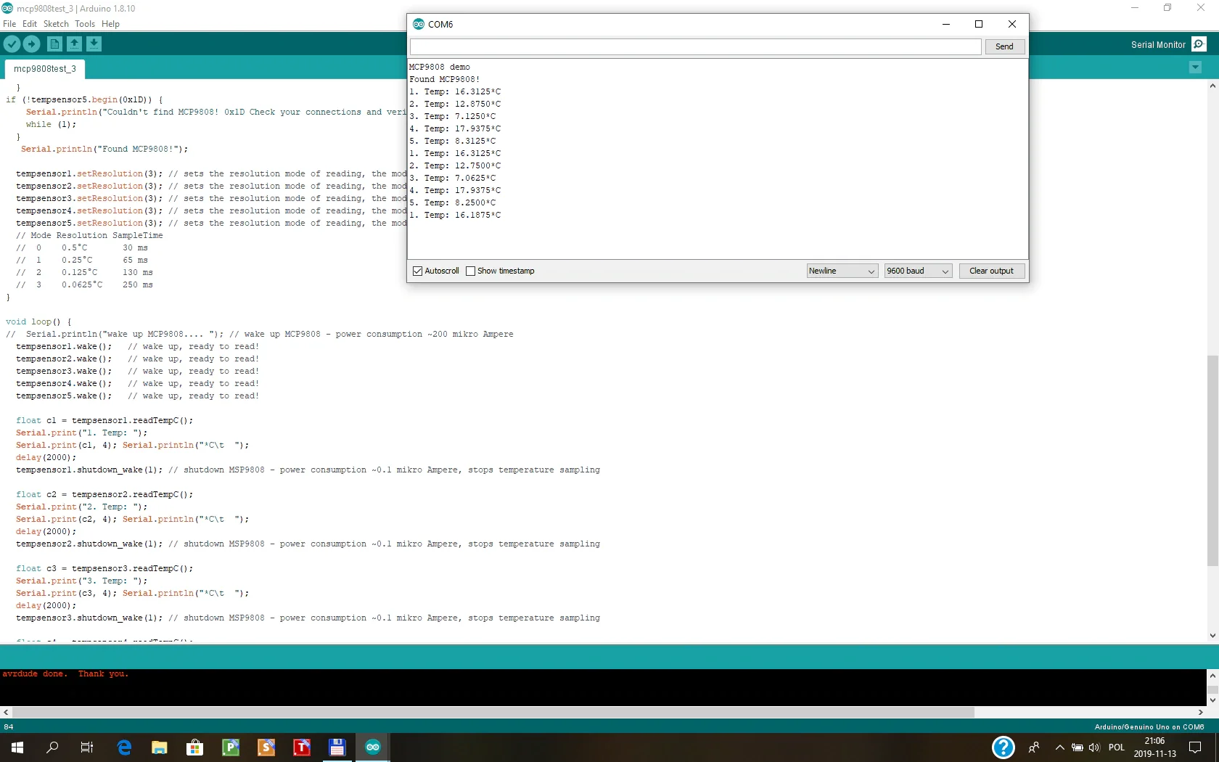Open the green P app on taskbar
Screen dimensions: 1219x762
tap(231, 747)
